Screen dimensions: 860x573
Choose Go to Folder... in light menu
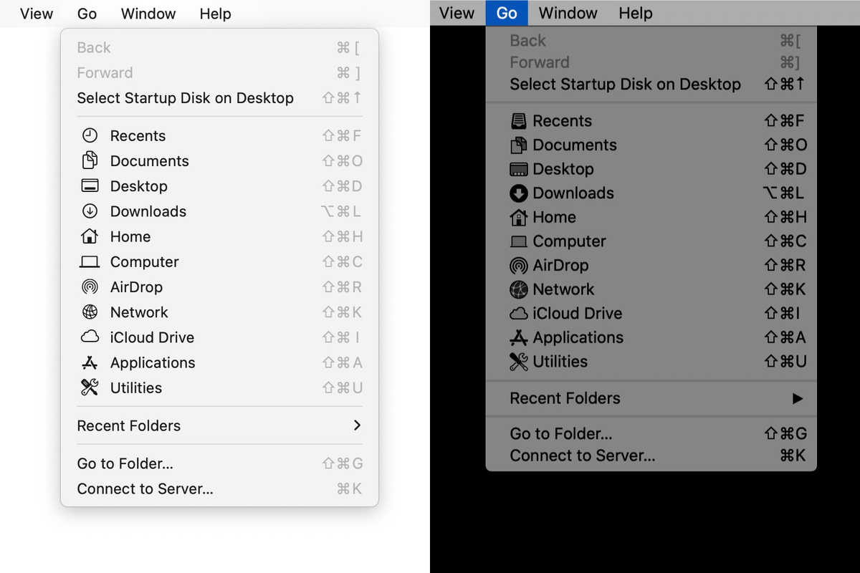pos(219,463)
